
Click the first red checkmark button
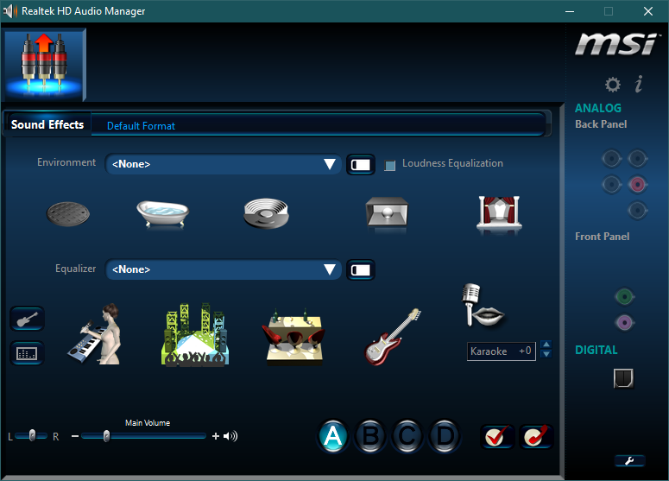(x=497, y=436)
